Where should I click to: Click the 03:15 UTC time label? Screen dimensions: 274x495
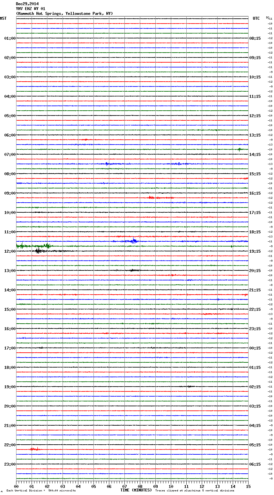(255, 406)
